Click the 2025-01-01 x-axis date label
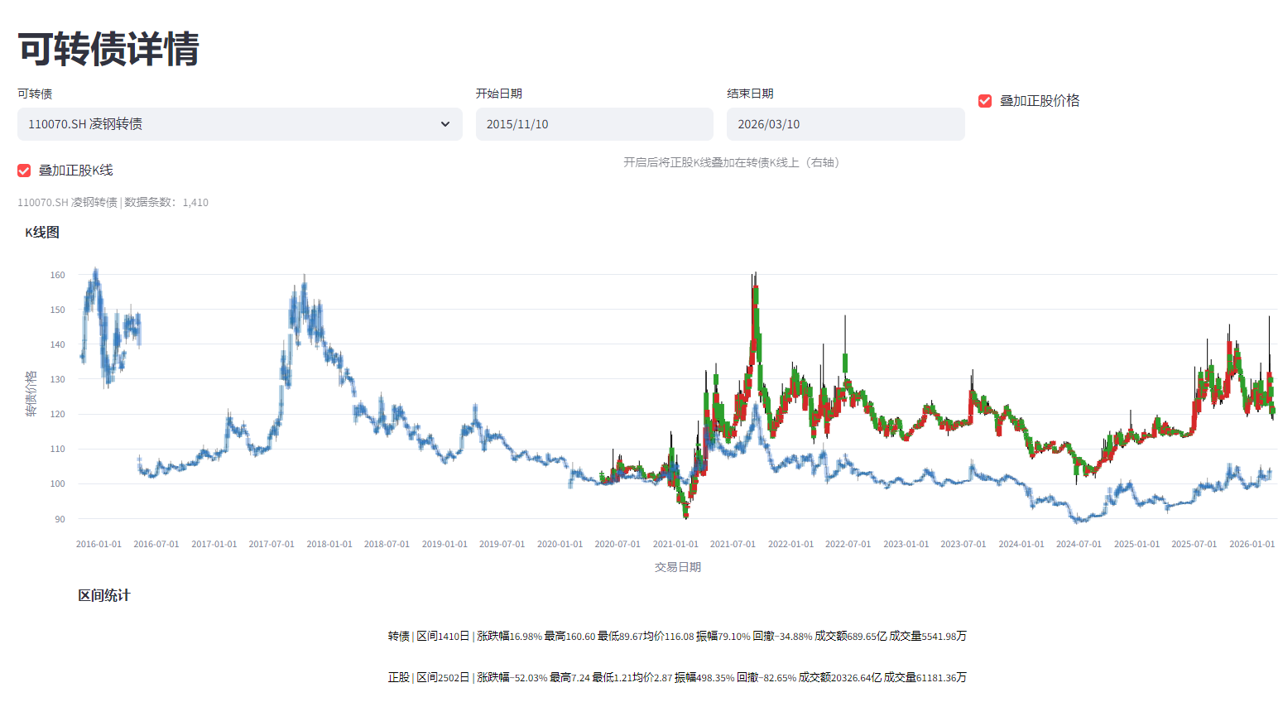Screen dimensions: 1283x702 point(1136,544)
